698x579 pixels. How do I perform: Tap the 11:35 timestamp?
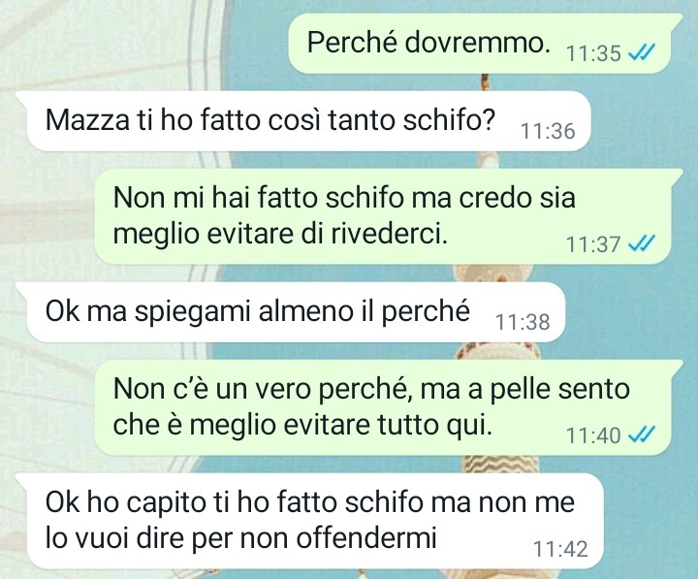[x=593, y=54]
